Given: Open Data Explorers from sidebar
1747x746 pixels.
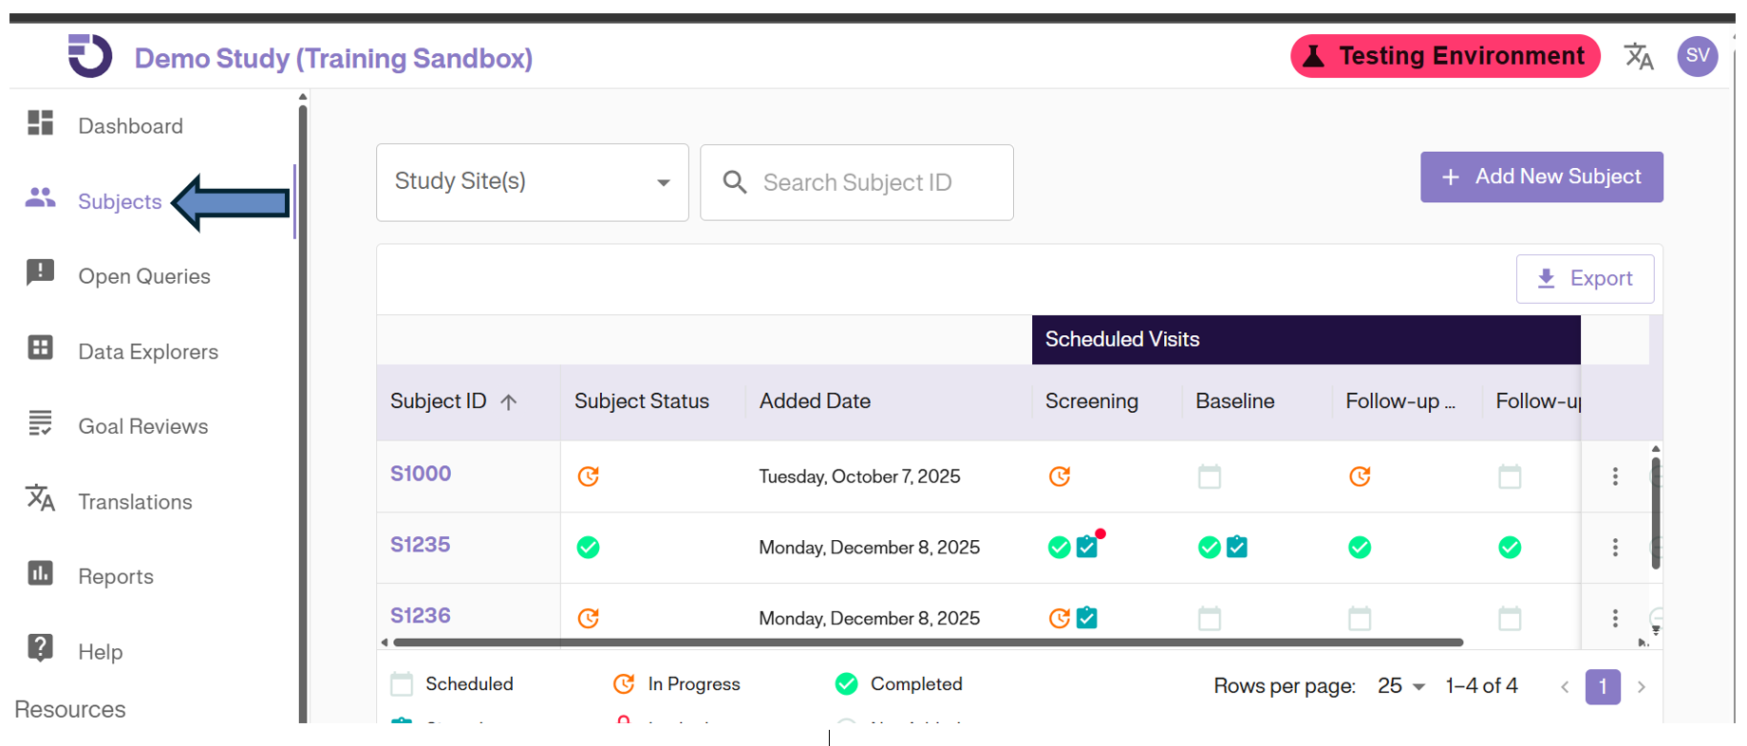Looking at the screenshot, I should coord(147,352).
